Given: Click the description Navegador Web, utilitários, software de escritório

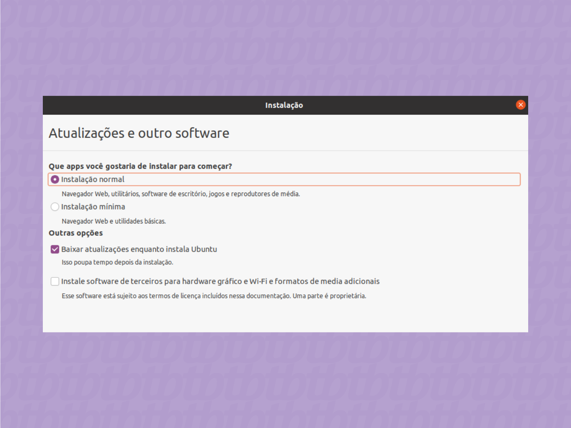Looking at the screenshot, I should [181, 194].
